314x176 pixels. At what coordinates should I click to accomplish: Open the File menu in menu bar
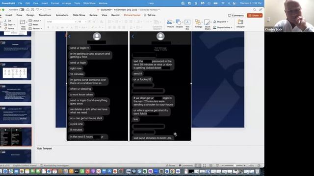point(20,3)
